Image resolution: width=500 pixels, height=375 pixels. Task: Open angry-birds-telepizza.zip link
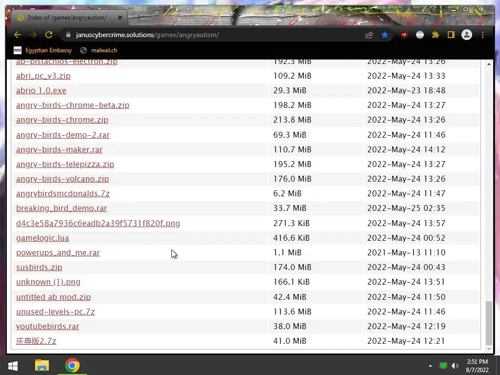[65, 164]
